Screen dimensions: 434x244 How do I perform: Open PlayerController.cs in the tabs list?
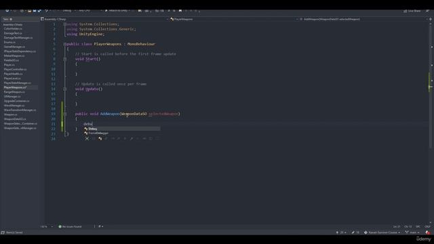[16, 69]
